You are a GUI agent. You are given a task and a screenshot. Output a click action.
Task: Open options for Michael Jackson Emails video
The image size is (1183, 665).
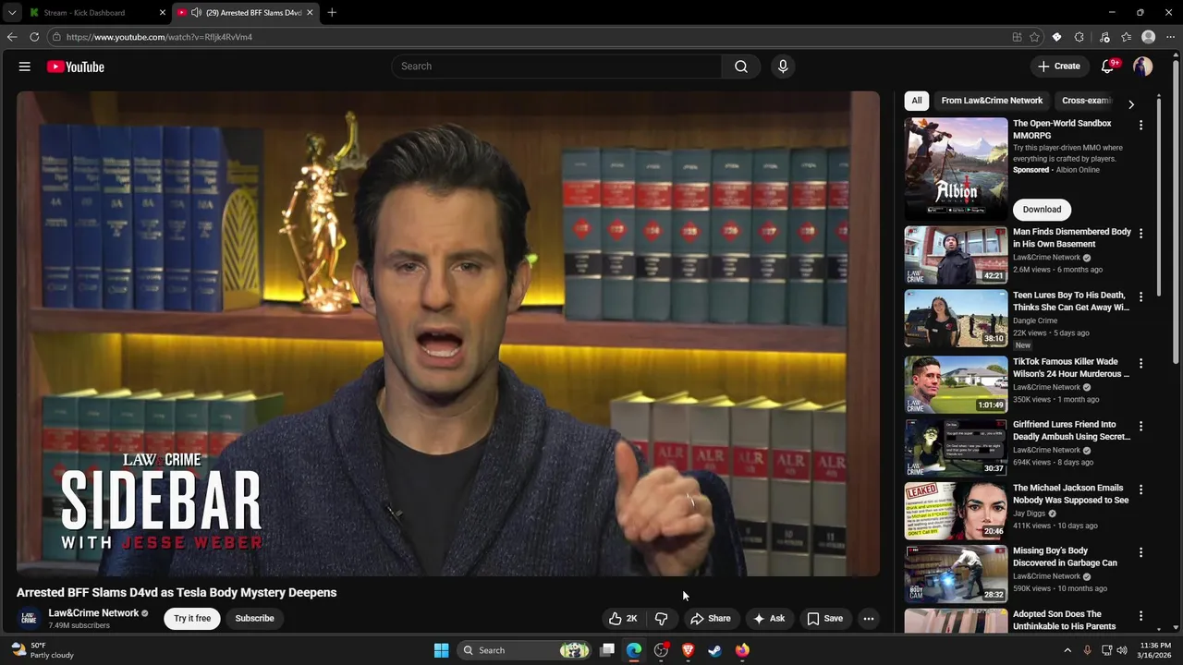1140,490
